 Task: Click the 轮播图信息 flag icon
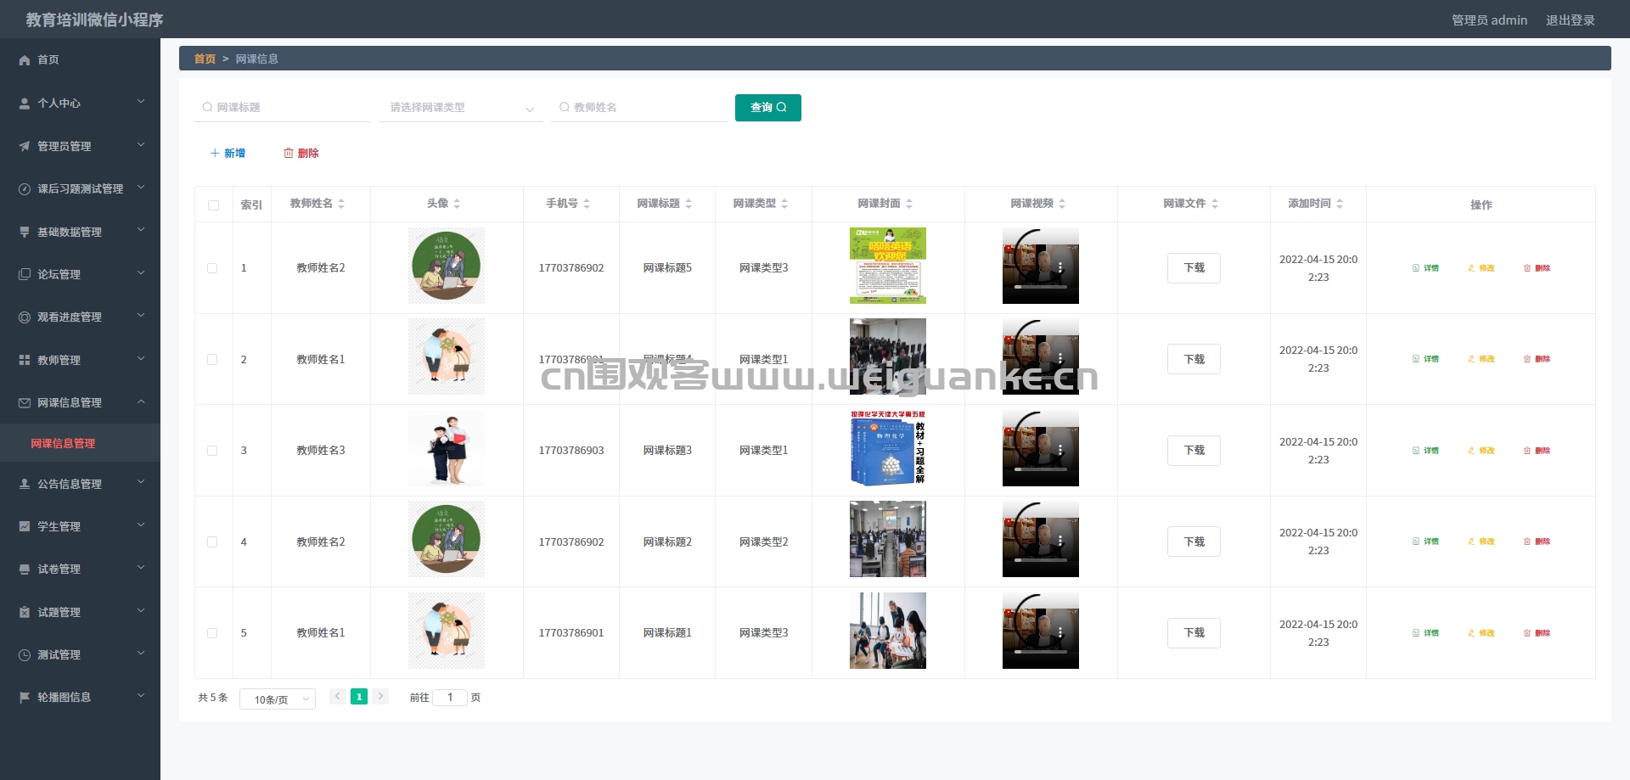(25, 697)
